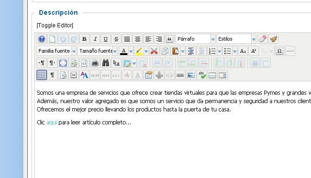
Task: Run the abc spellchecker
Action: tap(202, 75)
